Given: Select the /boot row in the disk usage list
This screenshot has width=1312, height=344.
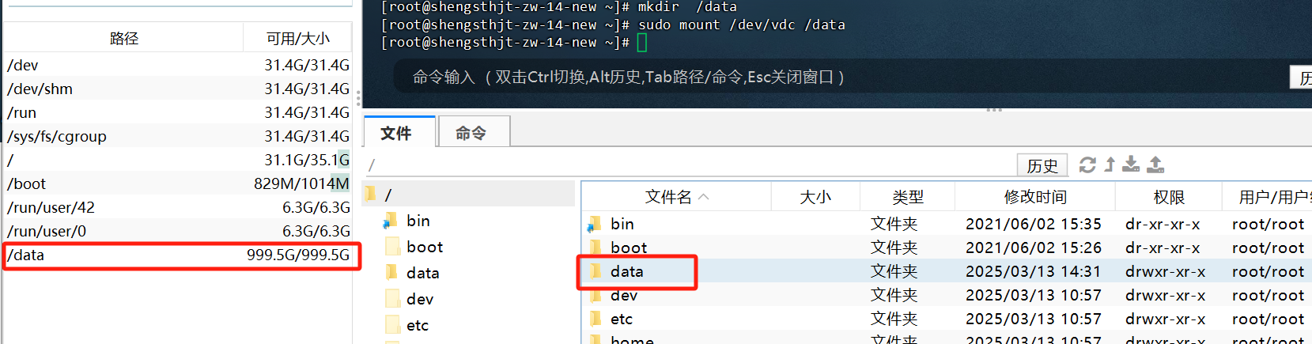Looking at the screenshot, I should [178, 183].
